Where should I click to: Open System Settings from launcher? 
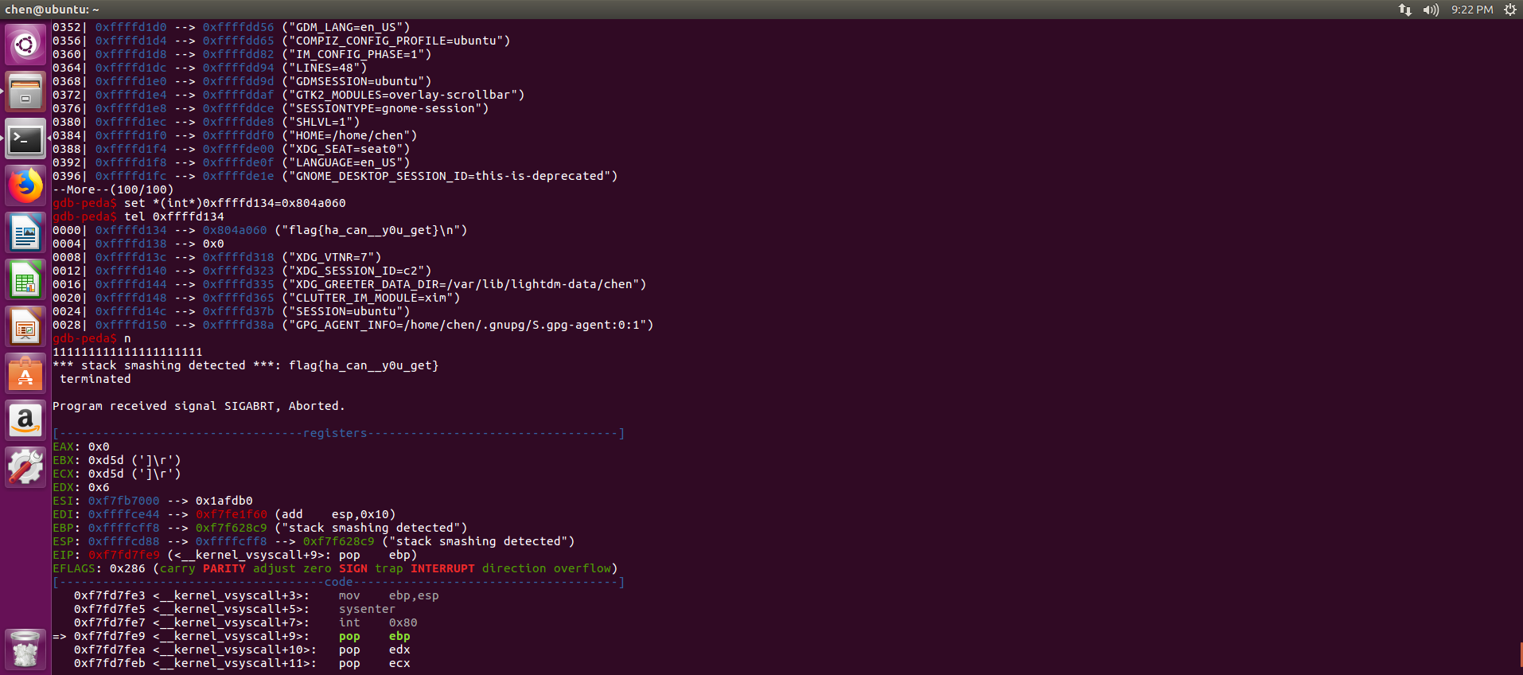coord(25,466)
